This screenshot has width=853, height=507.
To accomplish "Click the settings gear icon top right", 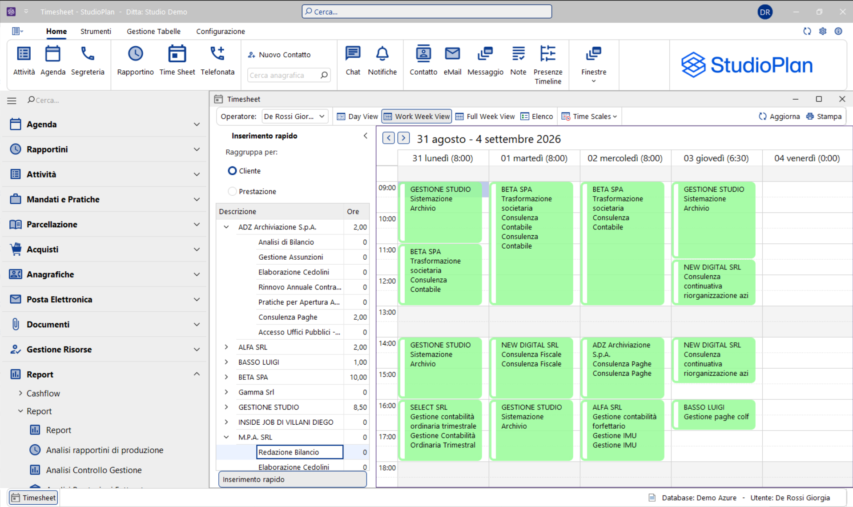I will point(823,31).
